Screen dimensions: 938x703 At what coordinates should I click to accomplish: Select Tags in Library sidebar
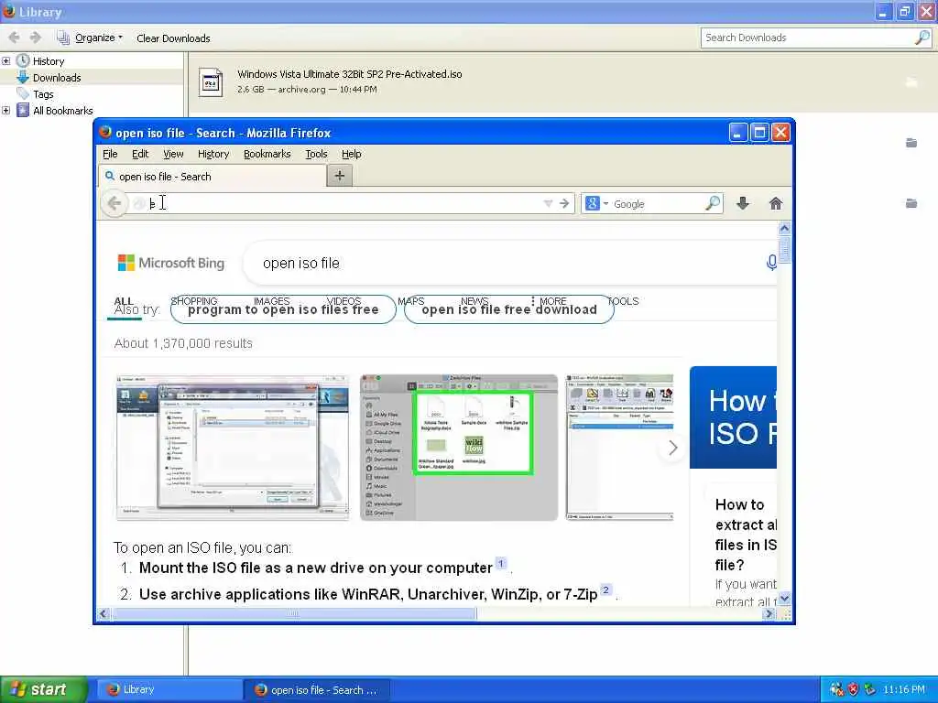43,94
